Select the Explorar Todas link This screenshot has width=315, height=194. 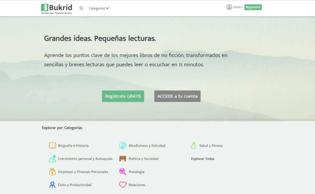click(x=202, y=159)
